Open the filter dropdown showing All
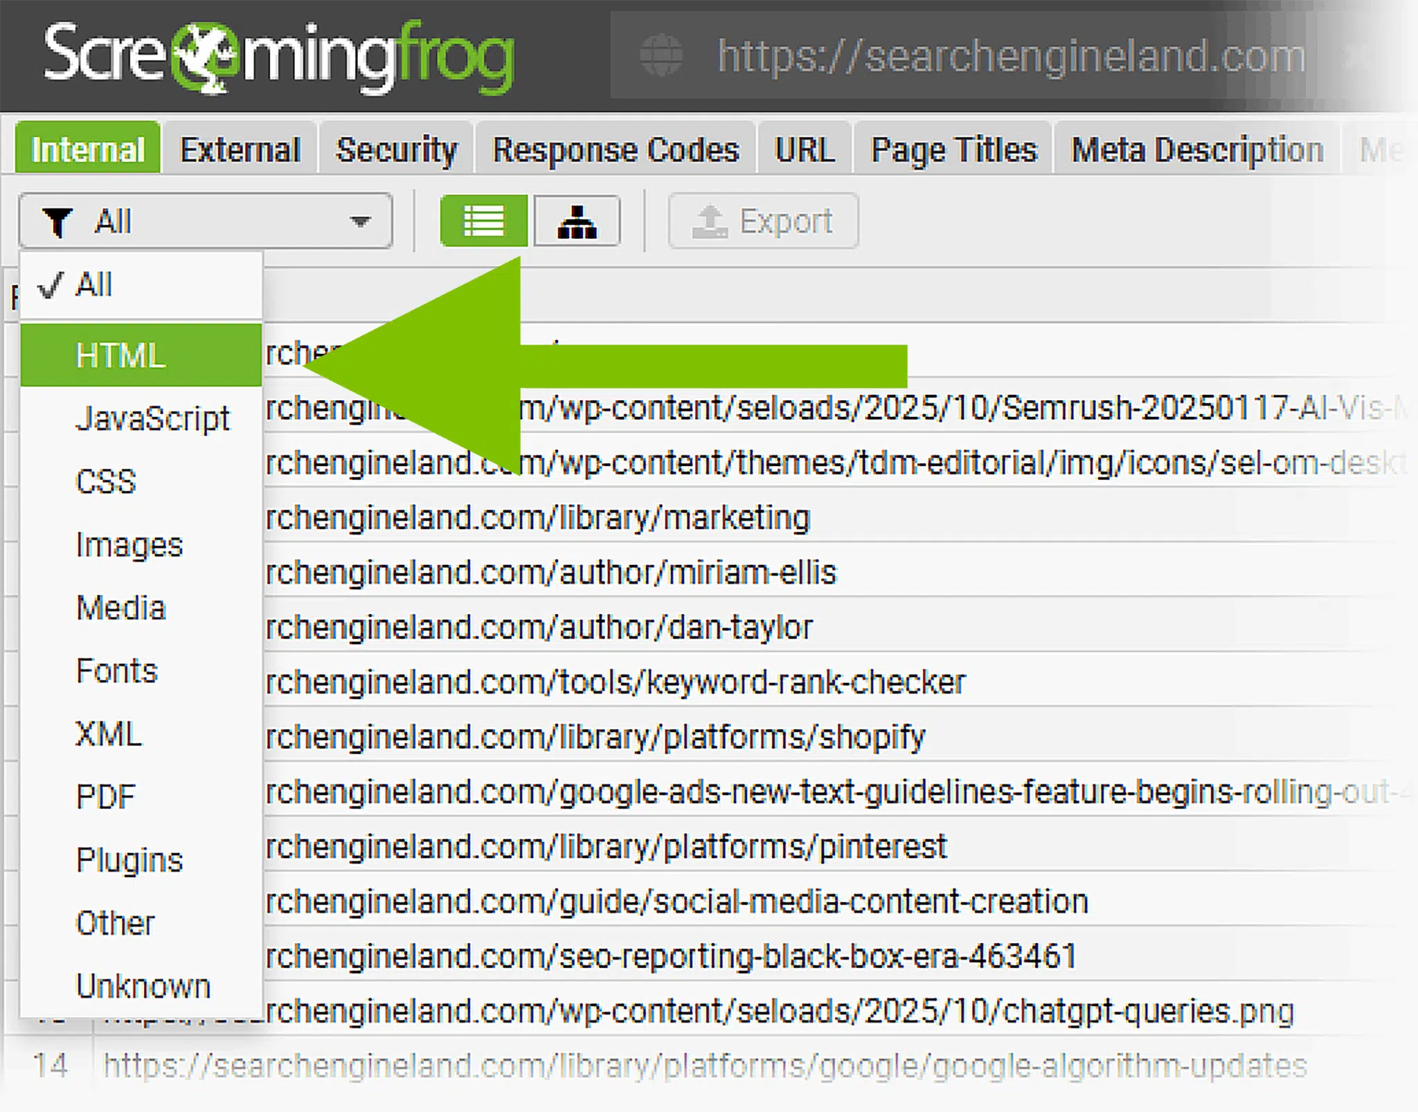 coord(206,222)
